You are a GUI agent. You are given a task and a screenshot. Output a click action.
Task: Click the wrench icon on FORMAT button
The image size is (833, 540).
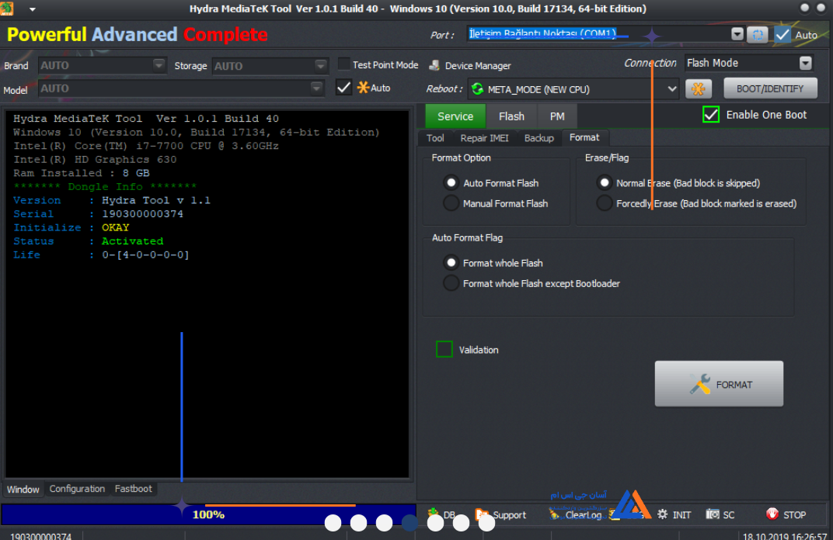[699, 384]
